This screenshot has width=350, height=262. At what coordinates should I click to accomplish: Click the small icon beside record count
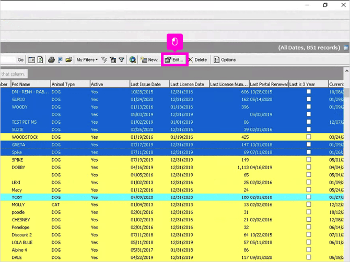[x=346, y=47]
